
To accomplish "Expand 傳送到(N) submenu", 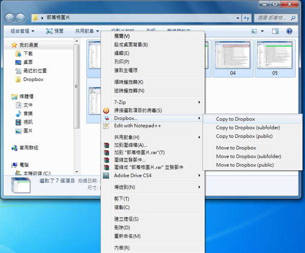I will click(x=153, y=187).
